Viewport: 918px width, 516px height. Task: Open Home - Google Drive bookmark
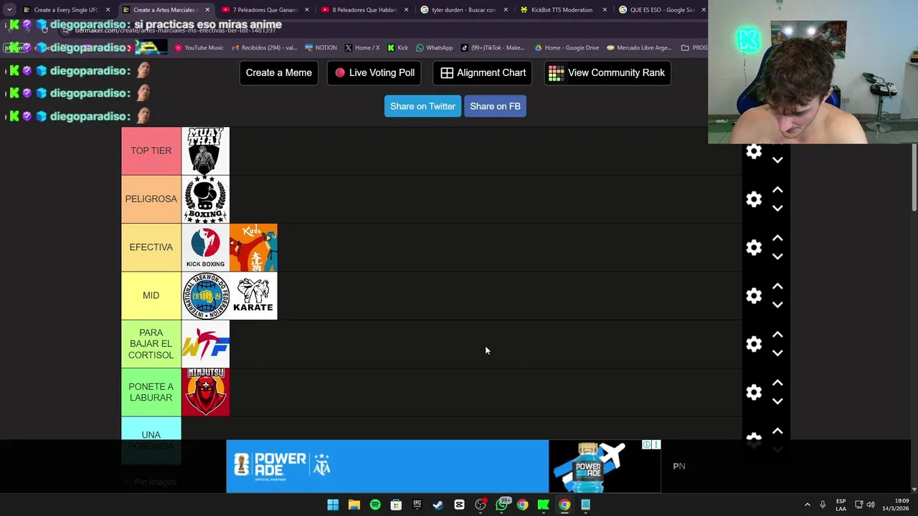567,47
